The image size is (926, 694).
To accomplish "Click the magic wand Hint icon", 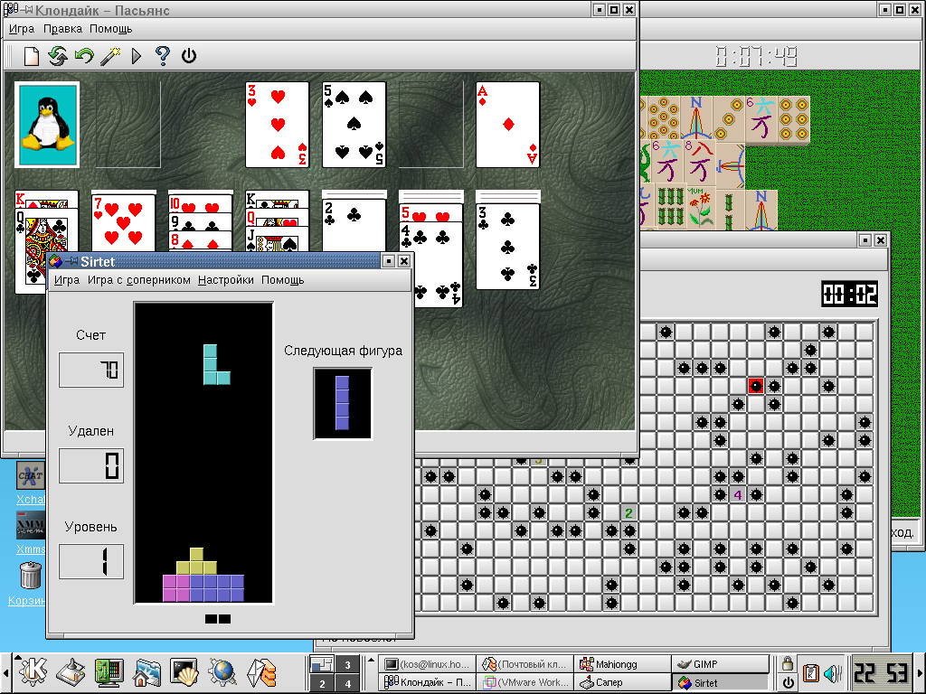I will point(110,56).
